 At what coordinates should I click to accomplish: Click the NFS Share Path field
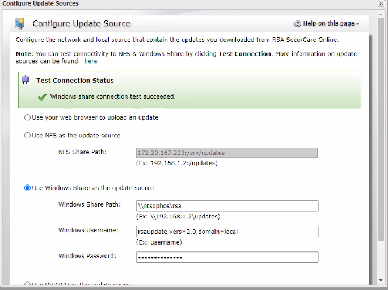pos(227,153)
